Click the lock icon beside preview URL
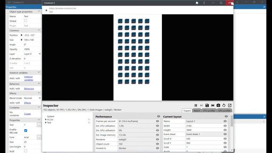 point(46,10)
